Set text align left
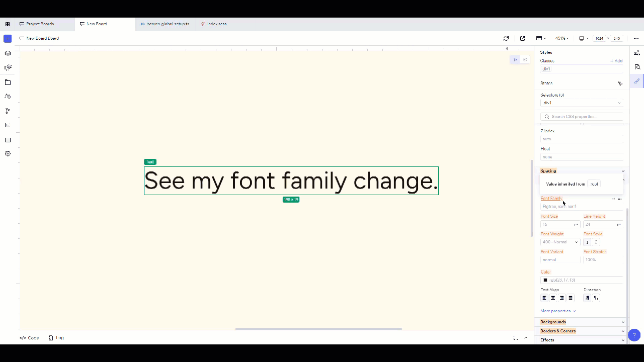 coord(544,298)
